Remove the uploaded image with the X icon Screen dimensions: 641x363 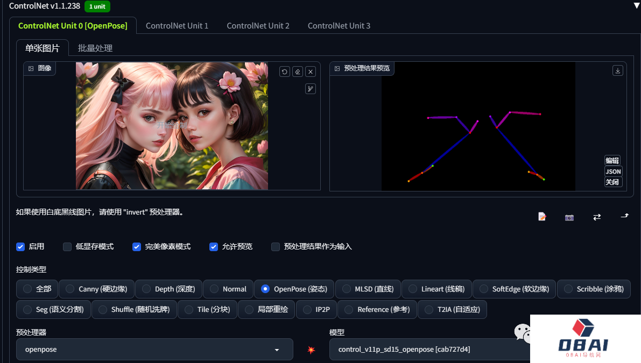(x=311, y=72)
